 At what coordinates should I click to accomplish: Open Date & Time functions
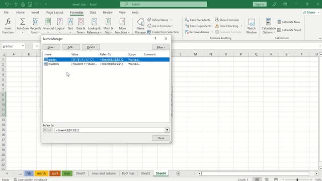[x=80, y=26]
